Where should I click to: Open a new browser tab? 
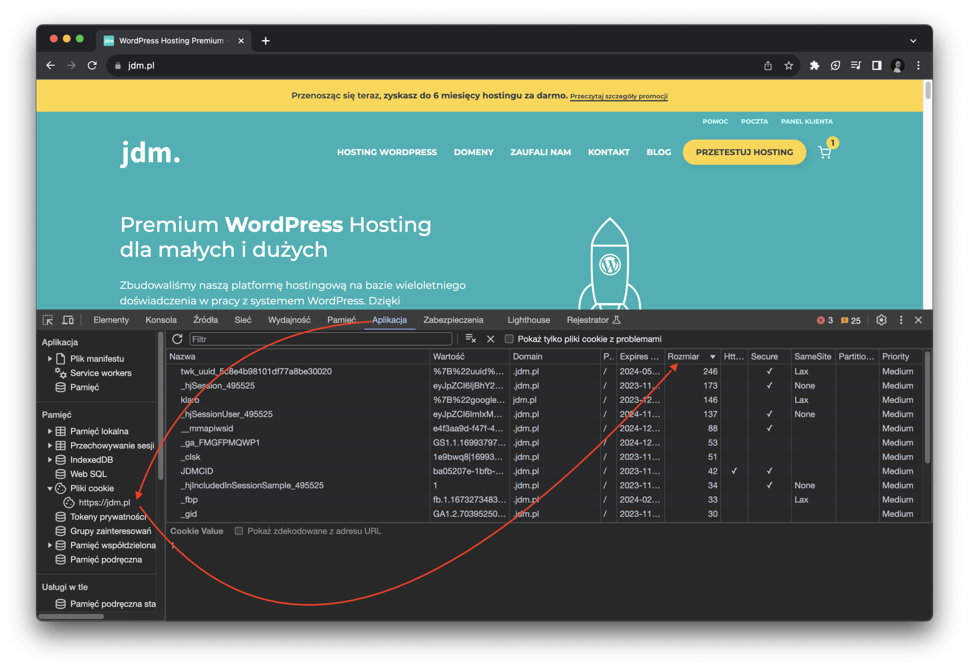pos(266,41)
